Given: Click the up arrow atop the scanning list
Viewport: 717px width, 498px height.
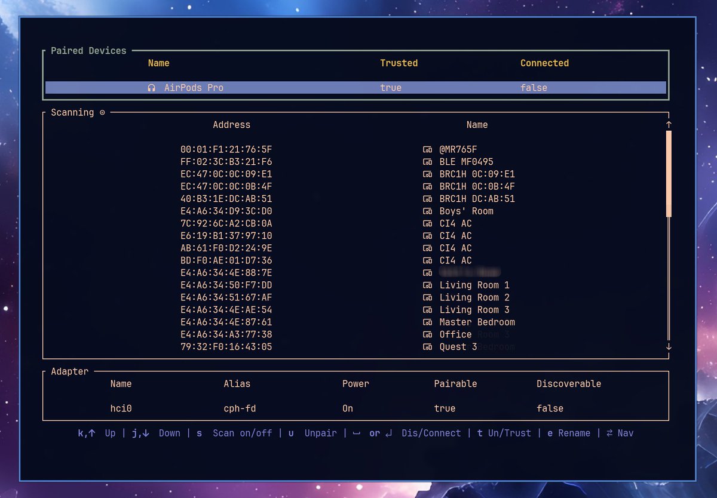Looking at the screenshot, I should point(669,125).
